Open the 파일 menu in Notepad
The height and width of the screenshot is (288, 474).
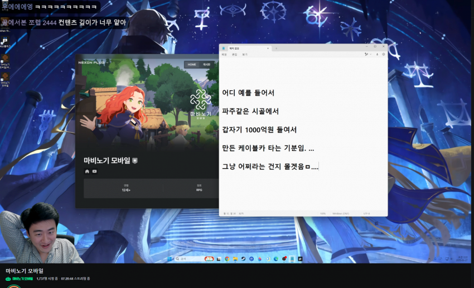click(x=224, y=55)
